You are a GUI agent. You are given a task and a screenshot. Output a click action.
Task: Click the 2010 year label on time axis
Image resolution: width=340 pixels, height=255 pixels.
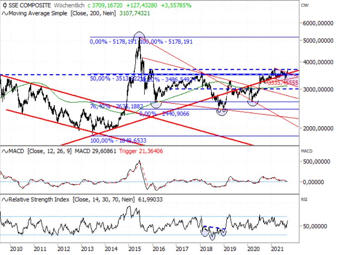pyautogui.click(x=16, y=249)
